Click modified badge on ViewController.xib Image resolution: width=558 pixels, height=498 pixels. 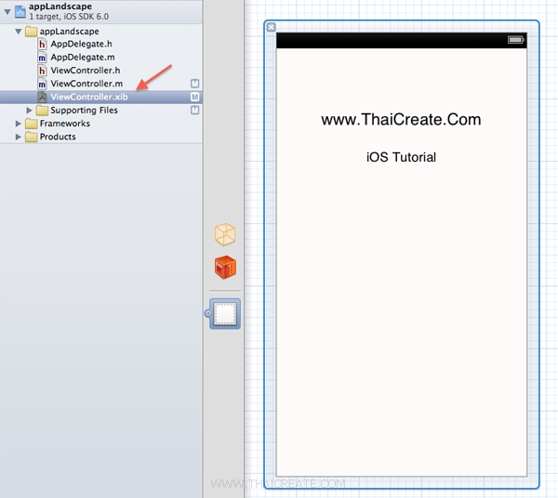[194, 97]
